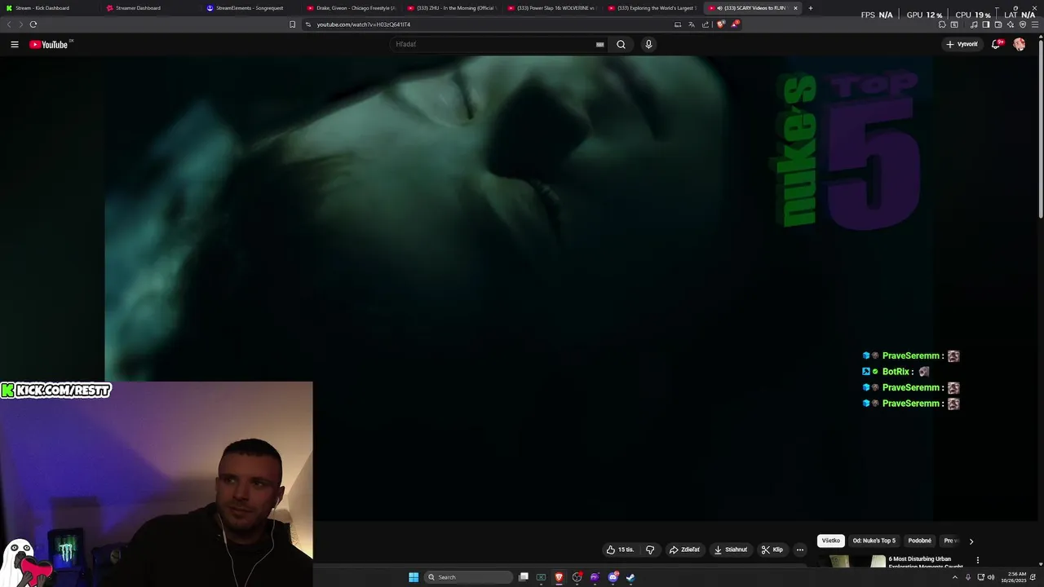Click the YouTube search magnifier button
This screenshot has height=587, width=1044.
click(621, 44)
